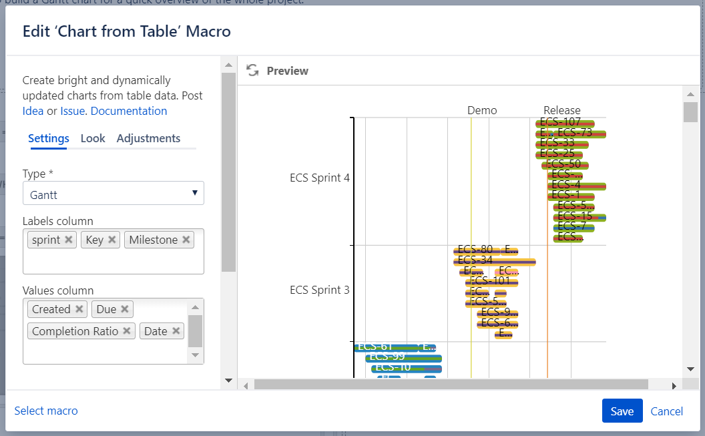Remove the Date value tag
The image size is (705, 436).
tap(176, 331)
